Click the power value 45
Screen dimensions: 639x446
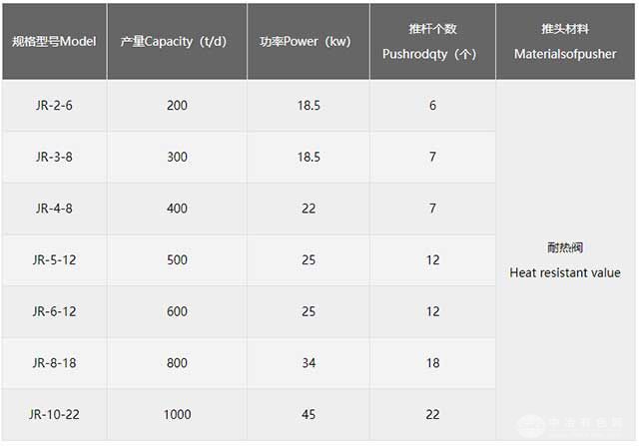309,415
